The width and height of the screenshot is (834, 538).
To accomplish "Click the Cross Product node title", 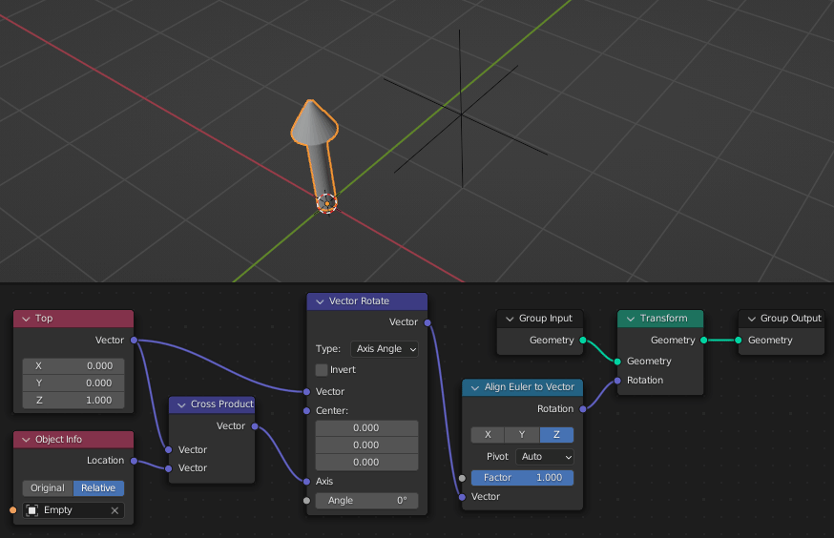I will [x=221, y=404].
